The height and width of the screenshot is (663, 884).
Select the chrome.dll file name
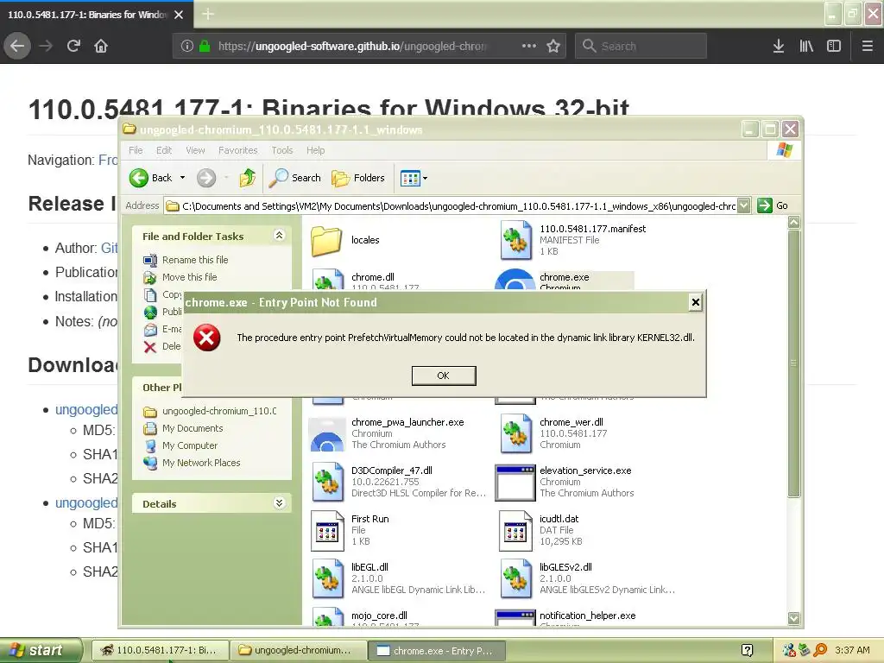[373, 277]
